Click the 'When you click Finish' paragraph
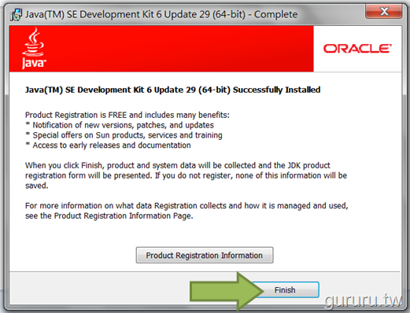Screen dimensions: 410x313 click(186, 175)
